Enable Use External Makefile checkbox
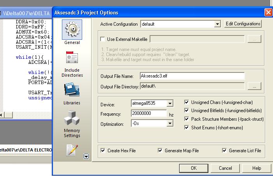This screenshot has width=273, height=176. tap(103, 39)
